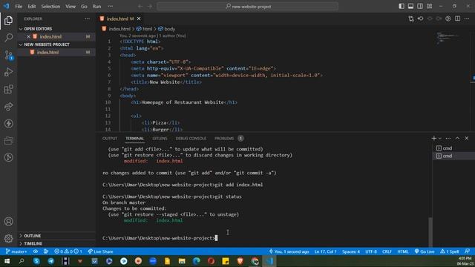The width and height of the screenshot is (475, 267).
Task: Switch to the Output panel tab
Action: coord(110,139)
